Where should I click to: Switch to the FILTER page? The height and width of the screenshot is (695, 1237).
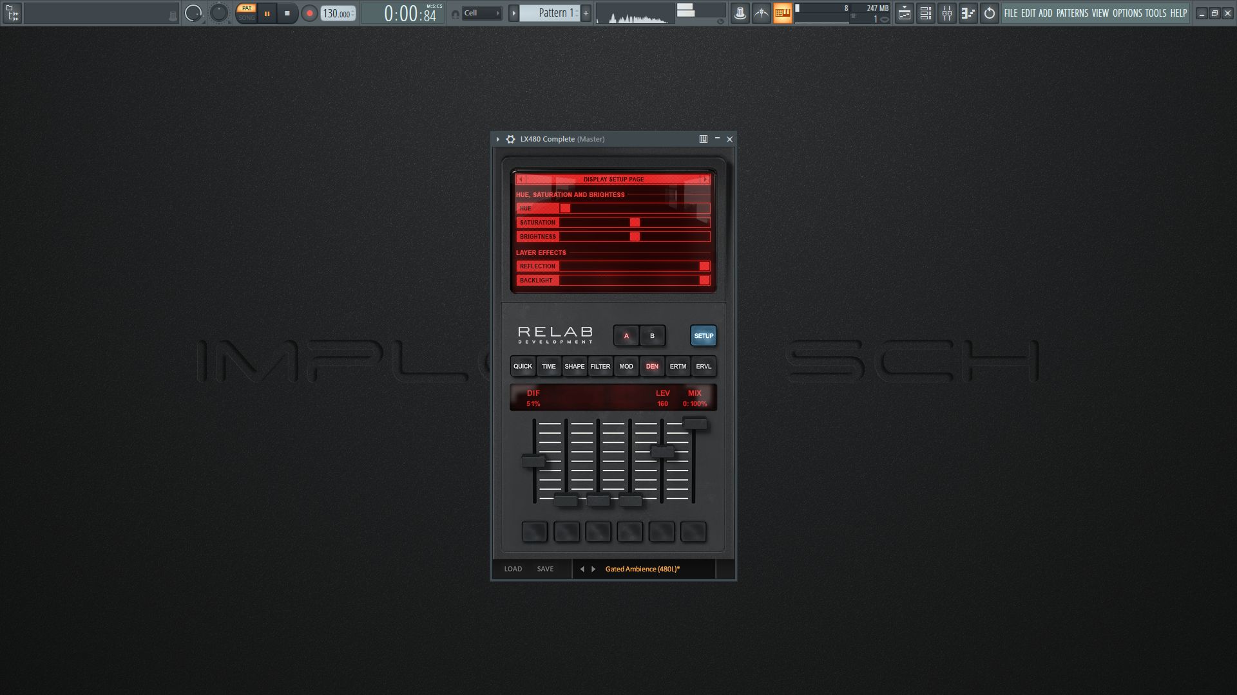(x=600, y=367)
